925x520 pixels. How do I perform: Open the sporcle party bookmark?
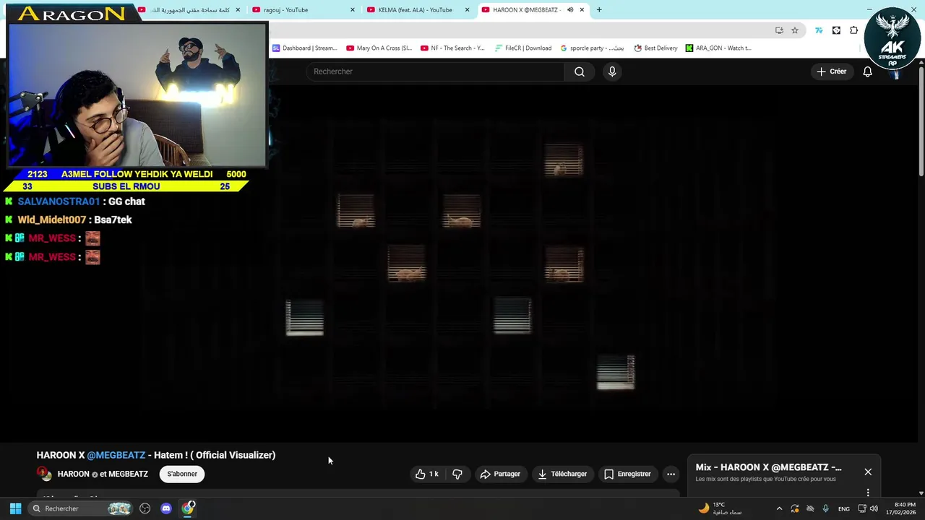pos(592,48)
